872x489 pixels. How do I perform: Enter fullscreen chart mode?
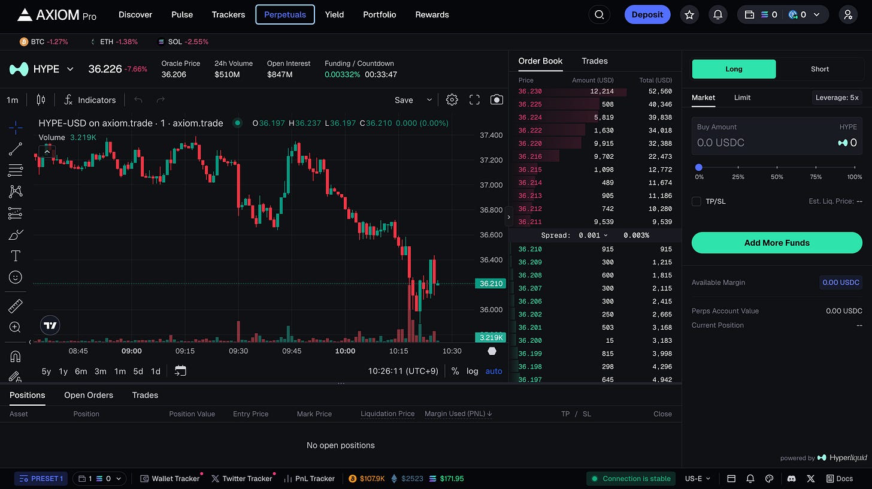click(474, 99)
